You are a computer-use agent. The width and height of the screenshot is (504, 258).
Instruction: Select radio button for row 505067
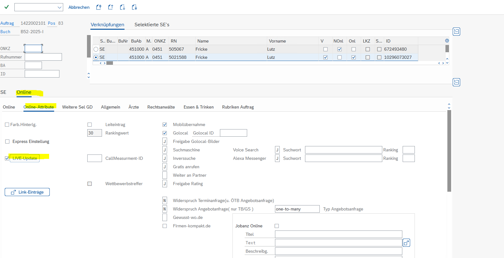(96, 49)
